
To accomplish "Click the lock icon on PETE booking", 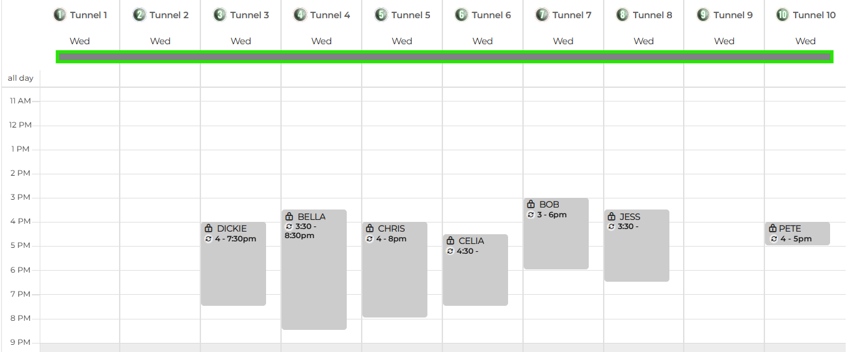I will (x=773, y=228).
